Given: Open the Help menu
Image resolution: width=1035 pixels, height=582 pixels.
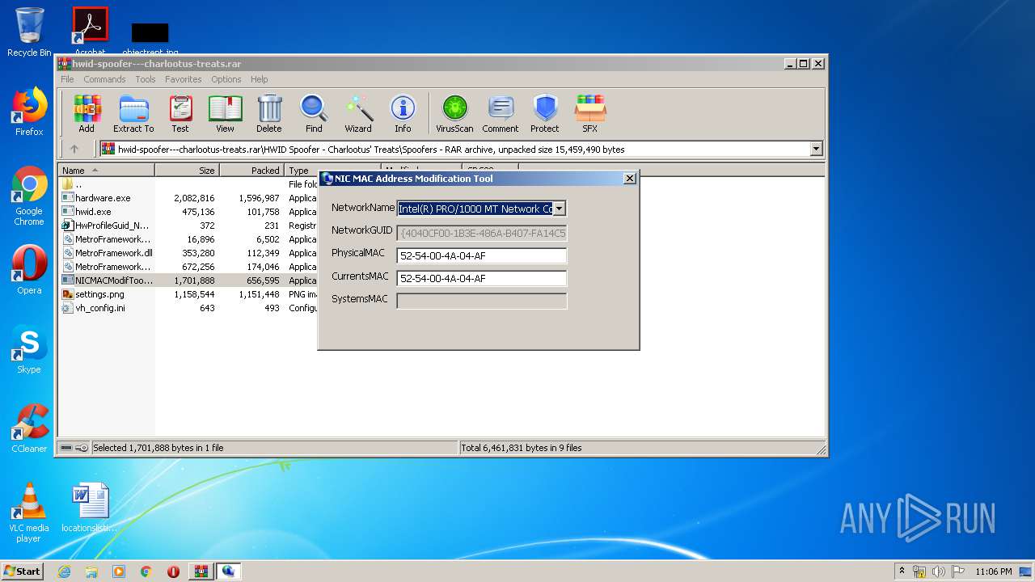Looking at the screenshot, I should 259,79.
